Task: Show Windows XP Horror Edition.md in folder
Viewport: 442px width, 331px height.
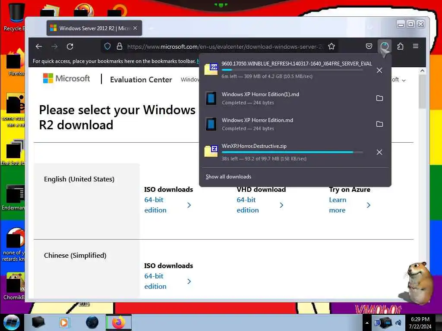Action: click(379, 124)
